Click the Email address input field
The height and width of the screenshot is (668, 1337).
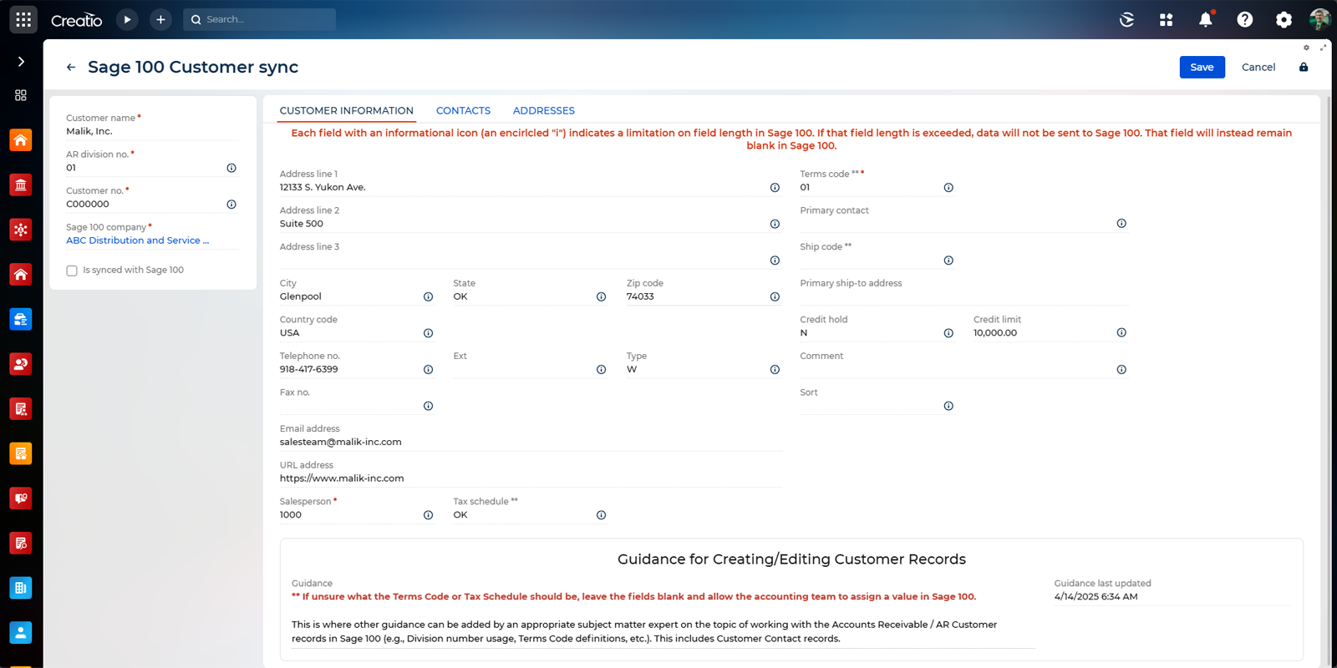(x=526, y=442)
